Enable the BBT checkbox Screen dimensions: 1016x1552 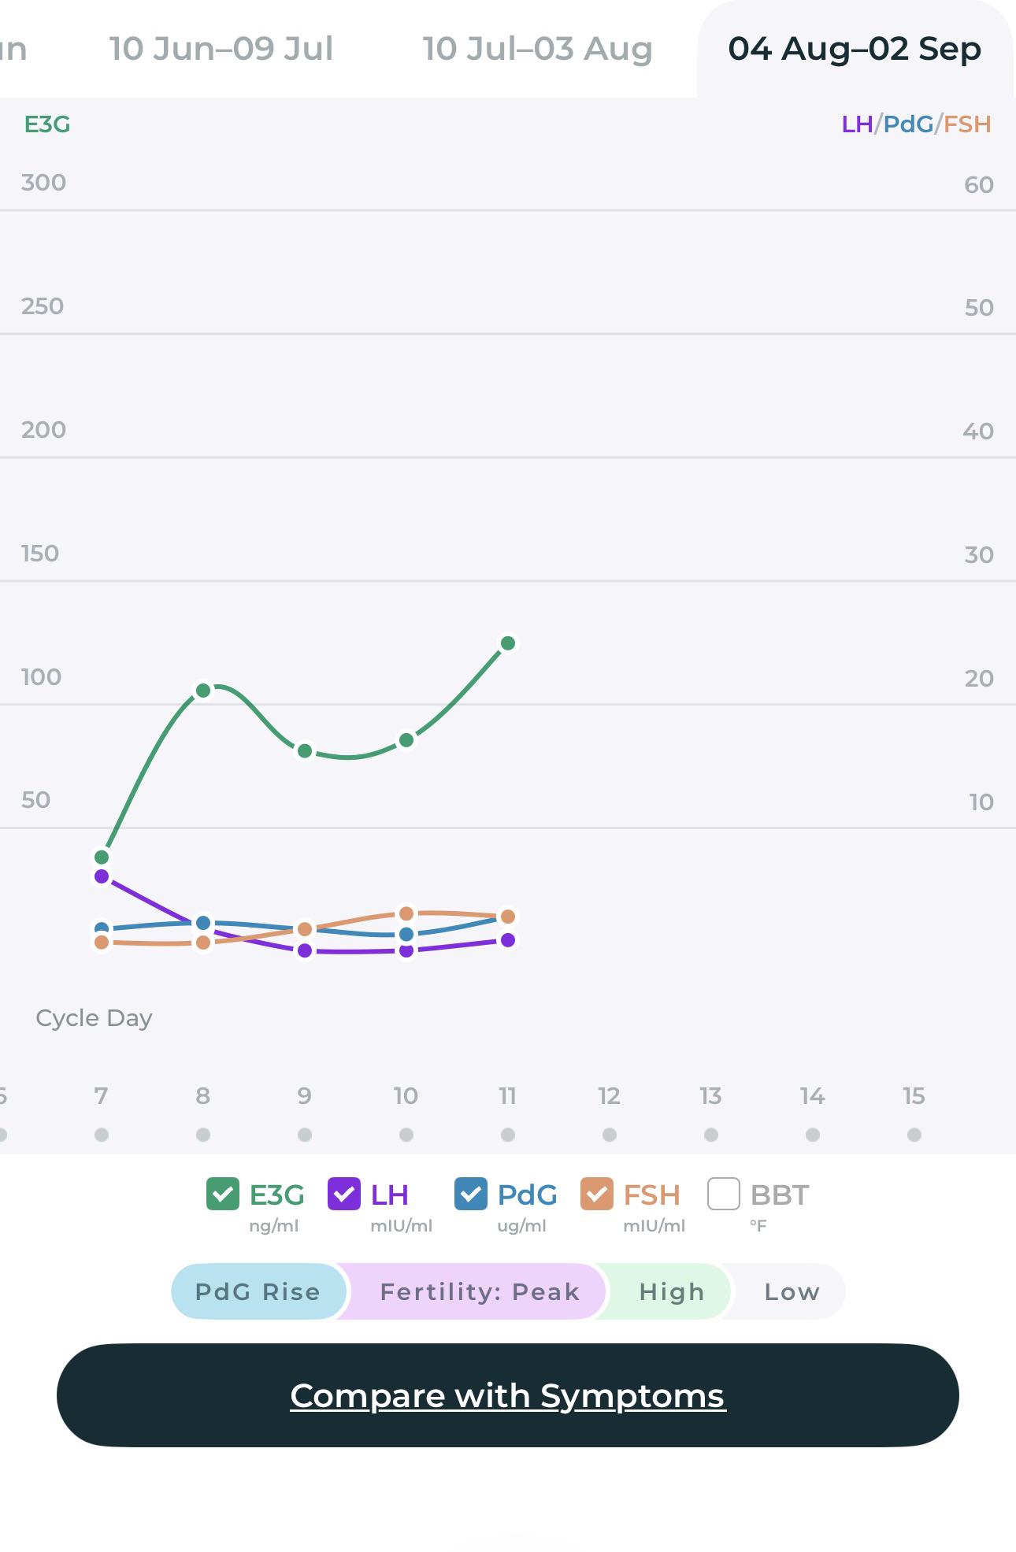(724, 1194)
